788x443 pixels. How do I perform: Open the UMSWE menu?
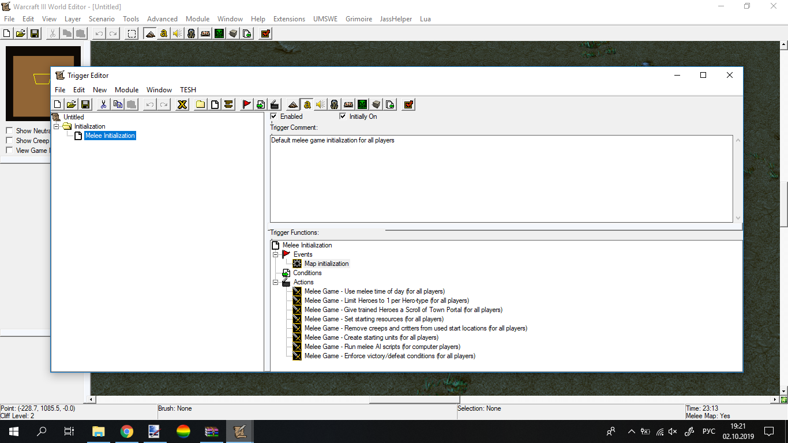325,19
